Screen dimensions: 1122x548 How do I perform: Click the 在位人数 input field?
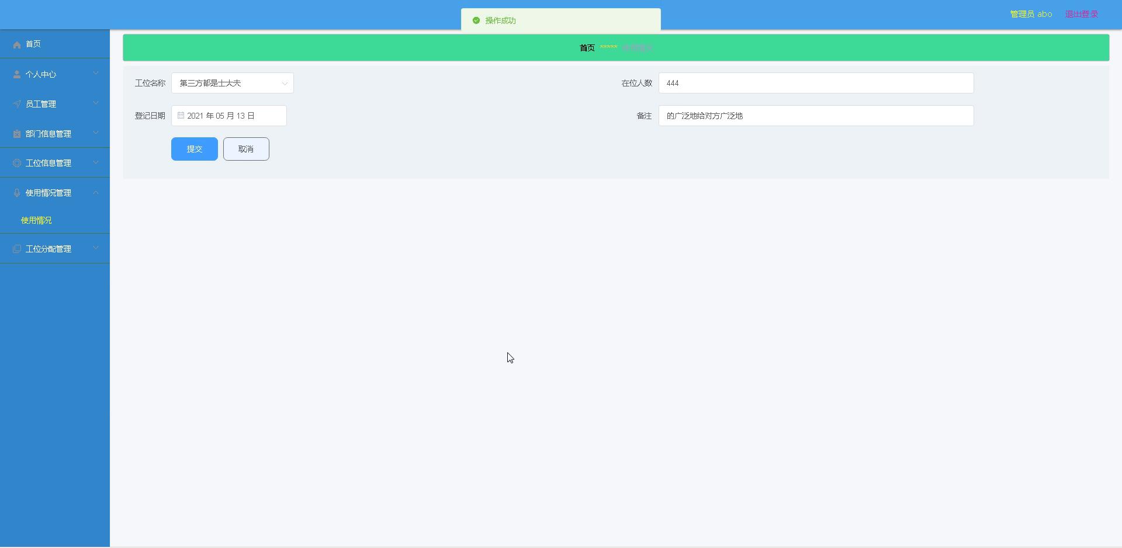(816, 84)
